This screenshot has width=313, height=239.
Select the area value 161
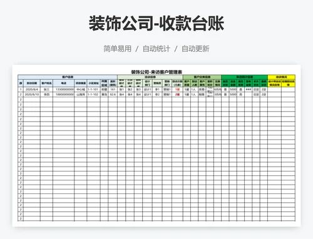[113, 89]
